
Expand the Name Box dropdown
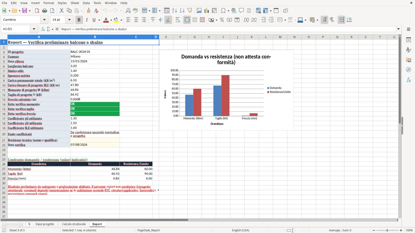pos(34,29)
